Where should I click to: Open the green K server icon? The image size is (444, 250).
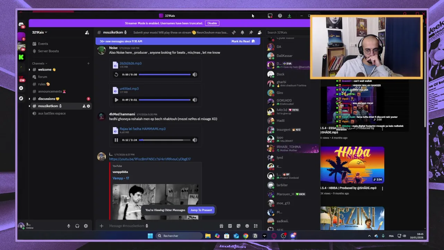pyautogui.click(x=21, y=57)
